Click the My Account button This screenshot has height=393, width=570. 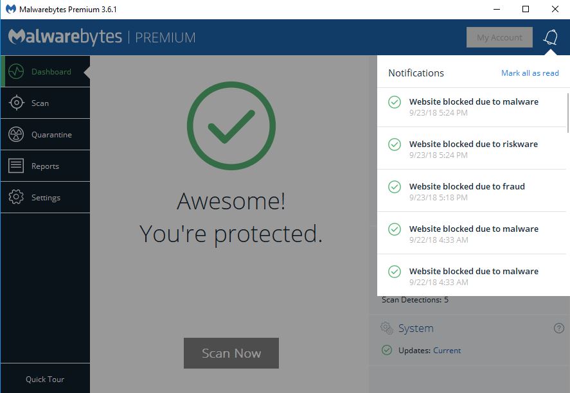click(499, 37)
